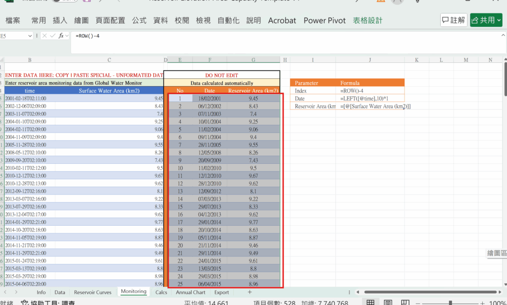The height and width of the screenshot is (305, 507).
Task: Select the 'Index' parameter cell
Action: (313, 91)
